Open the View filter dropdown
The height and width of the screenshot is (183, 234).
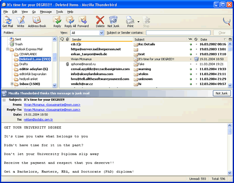tap(87, 33)
